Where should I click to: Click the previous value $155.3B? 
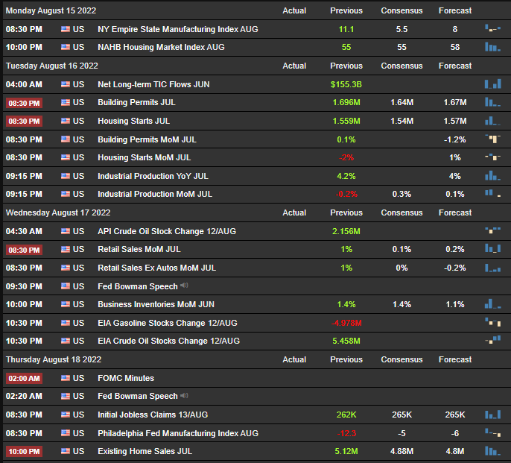pos(346,84)
